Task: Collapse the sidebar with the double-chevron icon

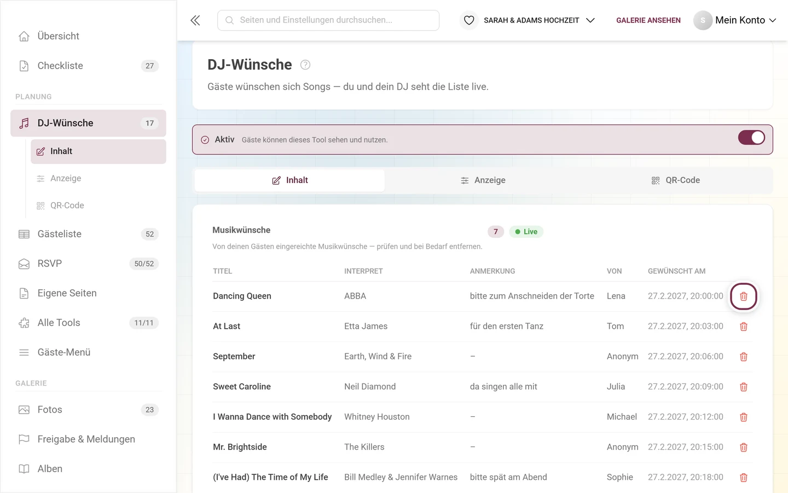Action: 195,20
